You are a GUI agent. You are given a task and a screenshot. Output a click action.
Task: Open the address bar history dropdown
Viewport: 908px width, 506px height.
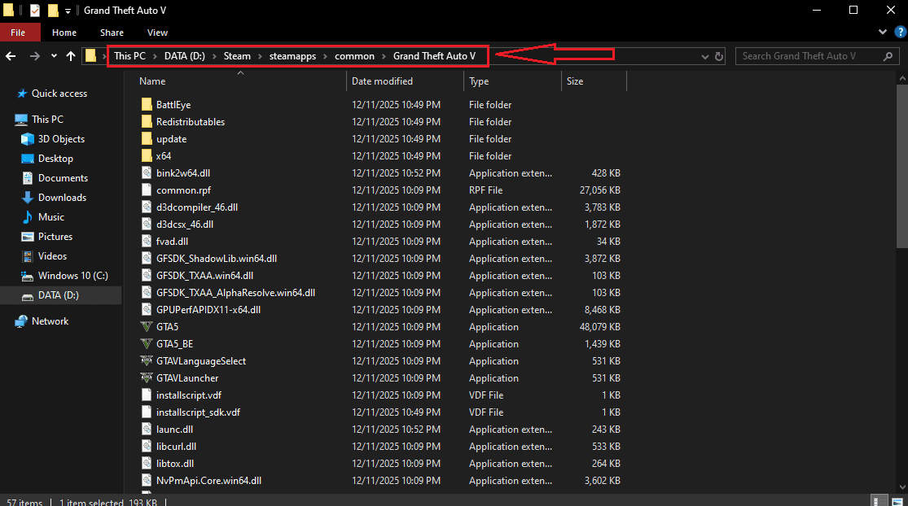pyautogui.click(x=705, y=56)
